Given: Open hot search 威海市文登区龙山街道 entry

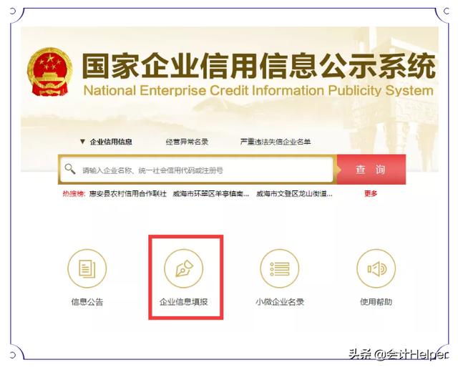Looking at the screenshot, I should click(294, 194).
